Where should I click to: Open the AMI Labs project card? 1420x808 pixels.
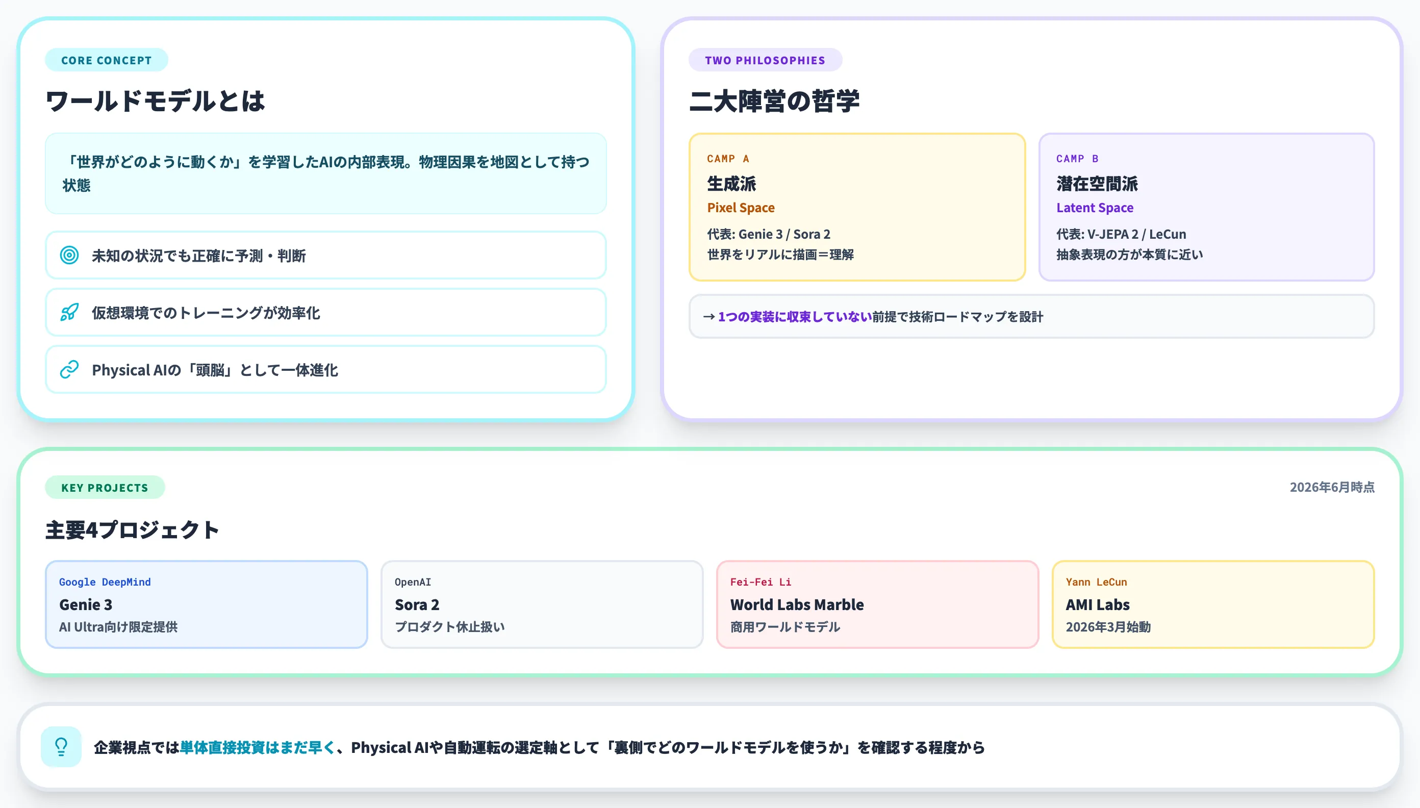[x=1213, y=604]
